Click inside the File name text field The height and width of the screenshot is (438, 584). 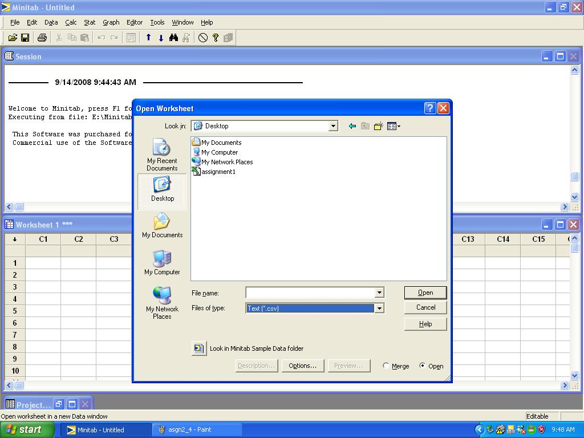(x=310, y=293)
